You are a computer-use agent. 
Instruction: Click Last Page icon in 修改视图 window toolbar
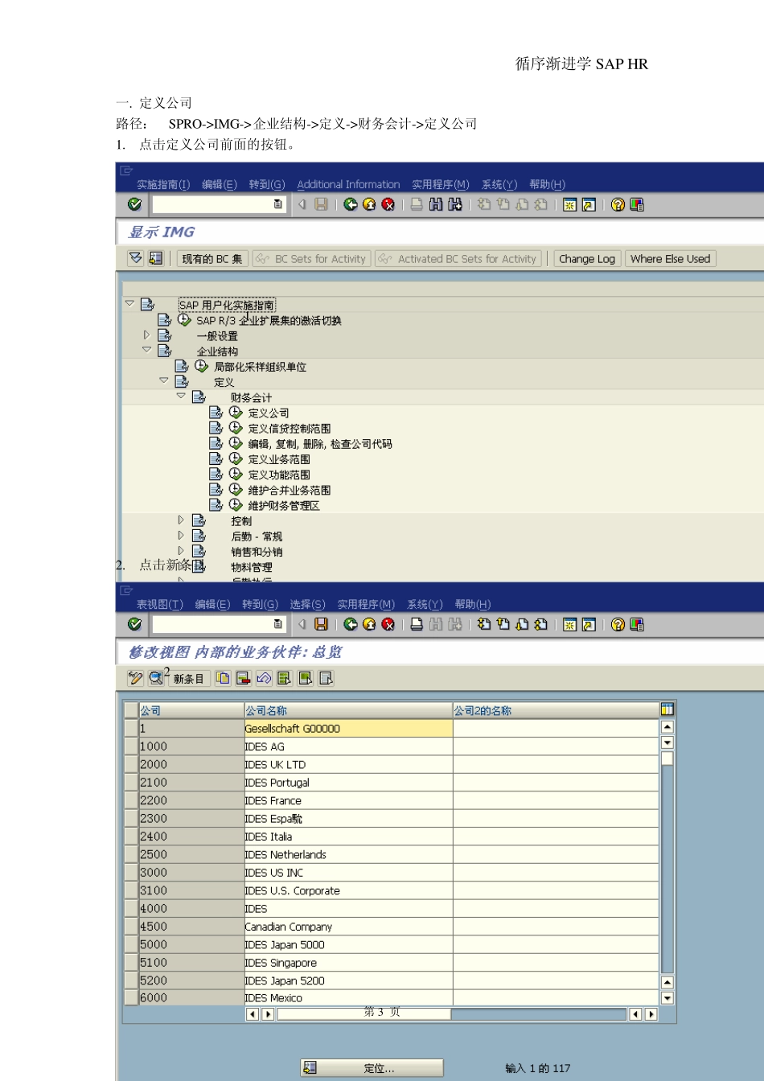[541, 624]
